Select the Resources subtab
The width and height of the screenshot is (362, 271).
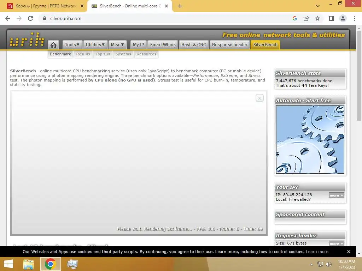(146, 54)
